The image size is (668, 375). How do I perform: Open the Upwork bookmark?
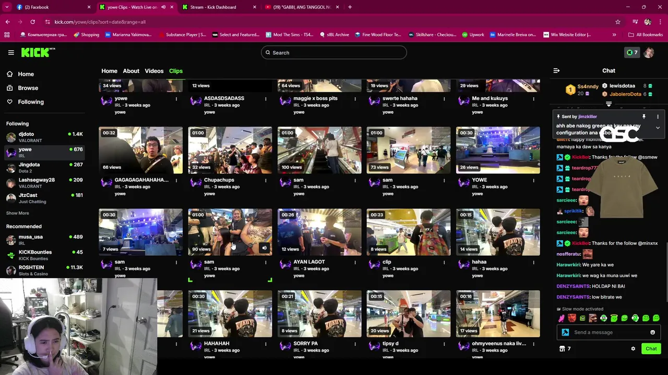click(473, 35)
